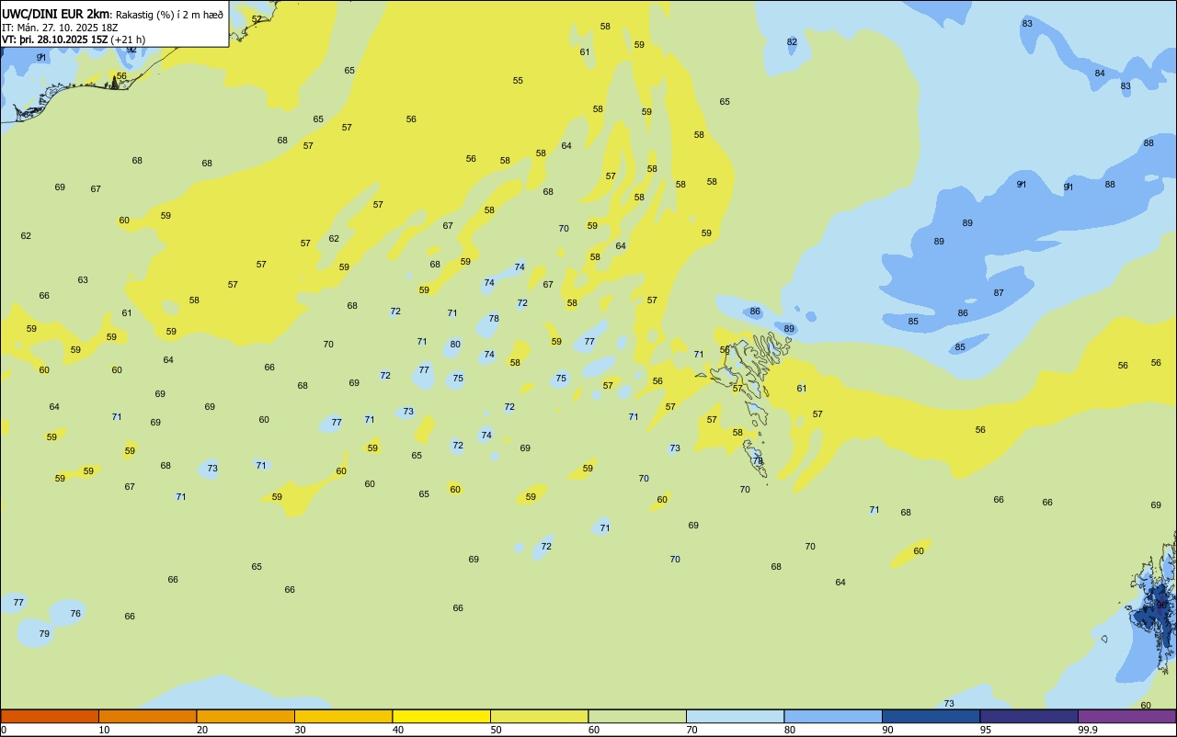Click the map value '63'
Image resolution: width=1177 pixels, height=737 pixels.
click(83, 280)
